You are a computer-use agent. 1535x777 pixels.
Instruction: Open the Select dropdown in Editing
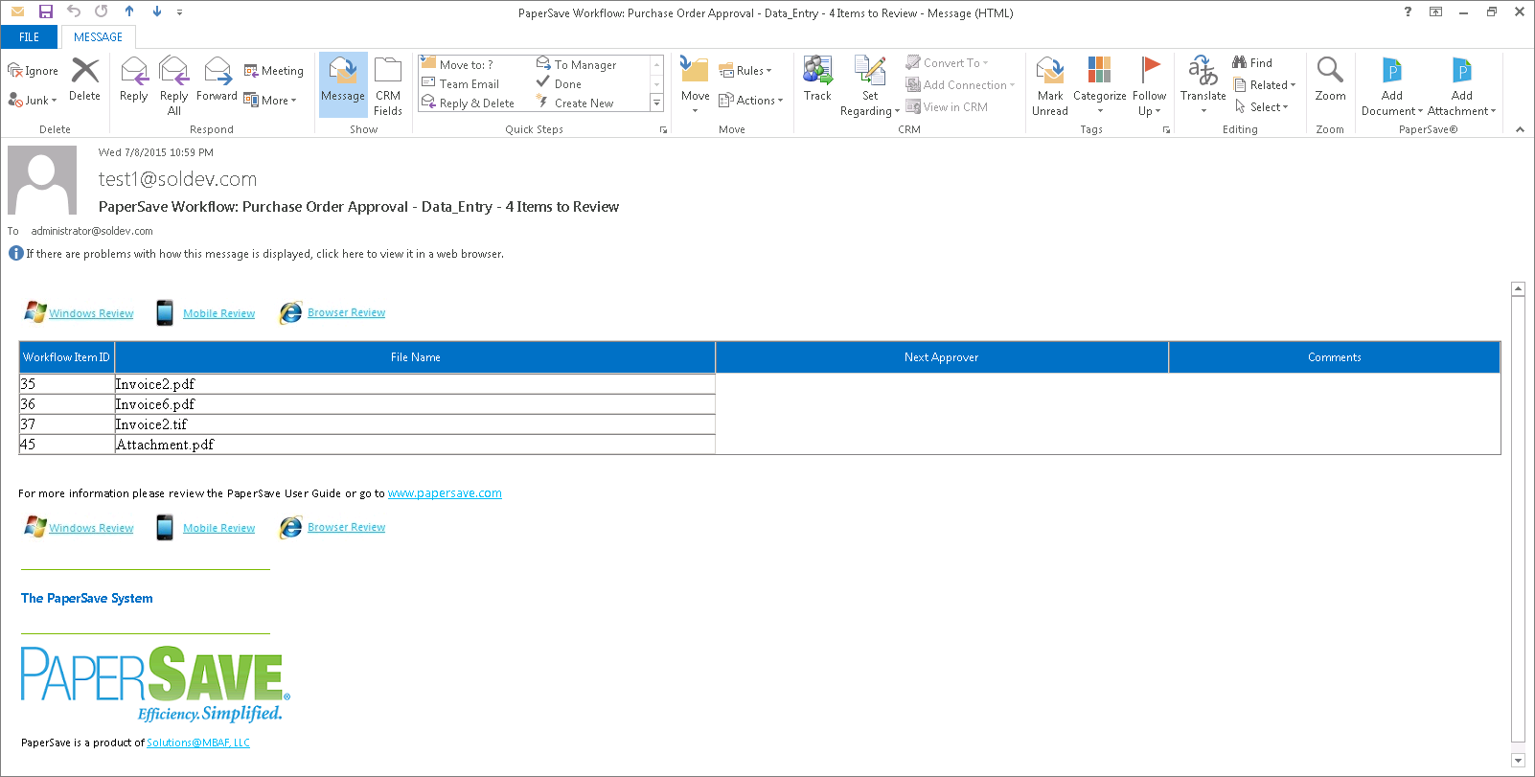(1261, 106)
